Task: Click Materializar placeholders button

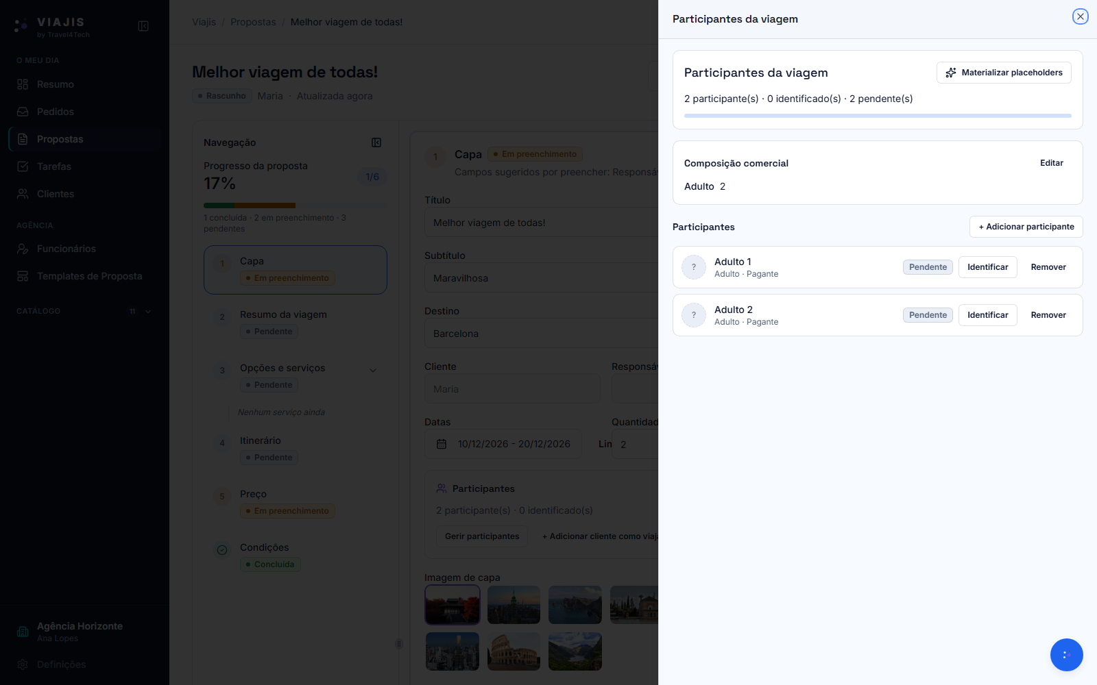Action: click(1004, 73)
